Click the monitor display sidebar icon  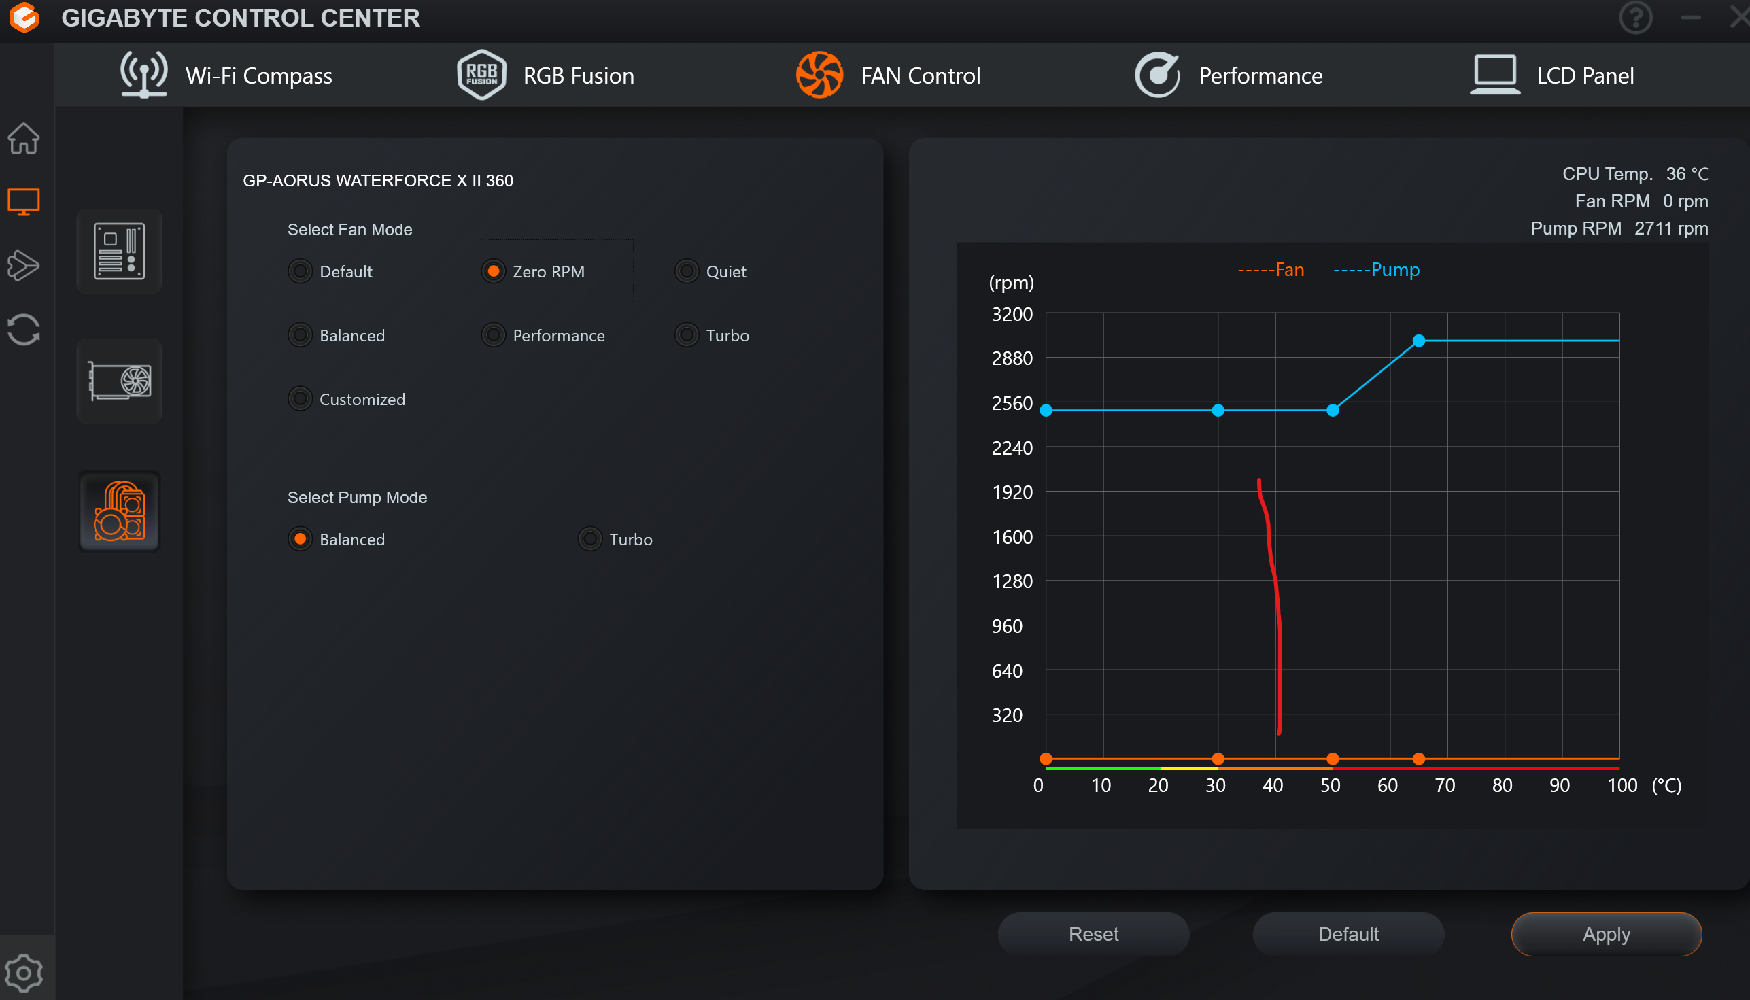[23, 202]
